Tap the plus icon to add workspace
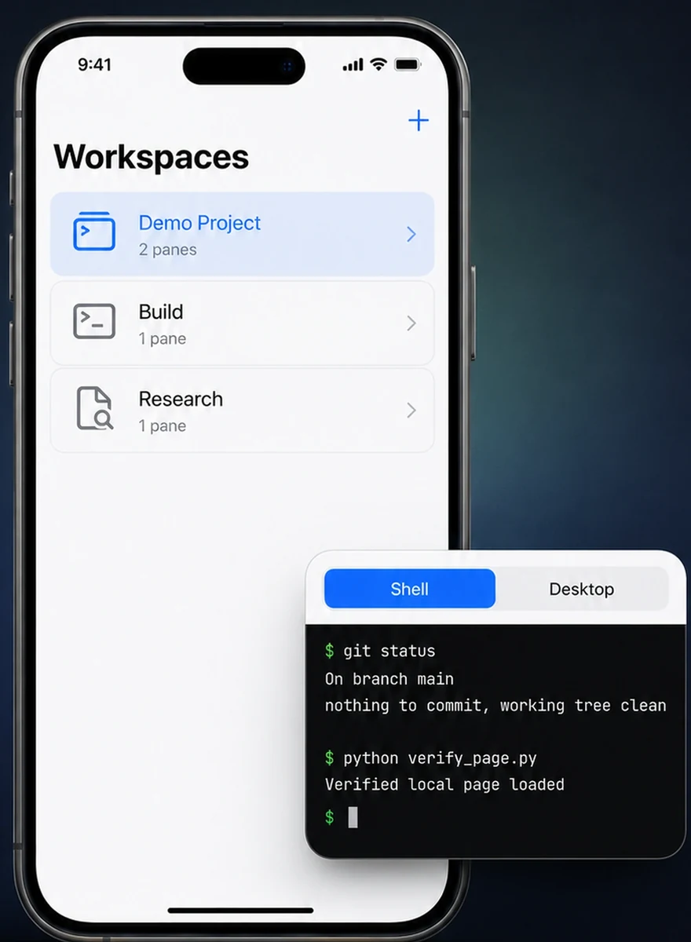The width and height of the screenshot is (691, 942). pos(419,120)
